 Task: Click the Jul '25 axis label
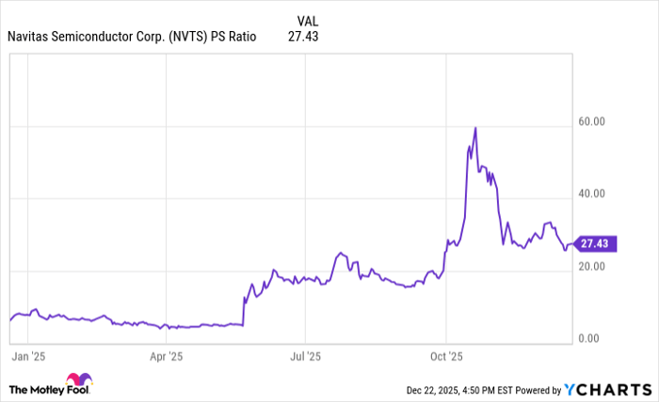point(306,357)
